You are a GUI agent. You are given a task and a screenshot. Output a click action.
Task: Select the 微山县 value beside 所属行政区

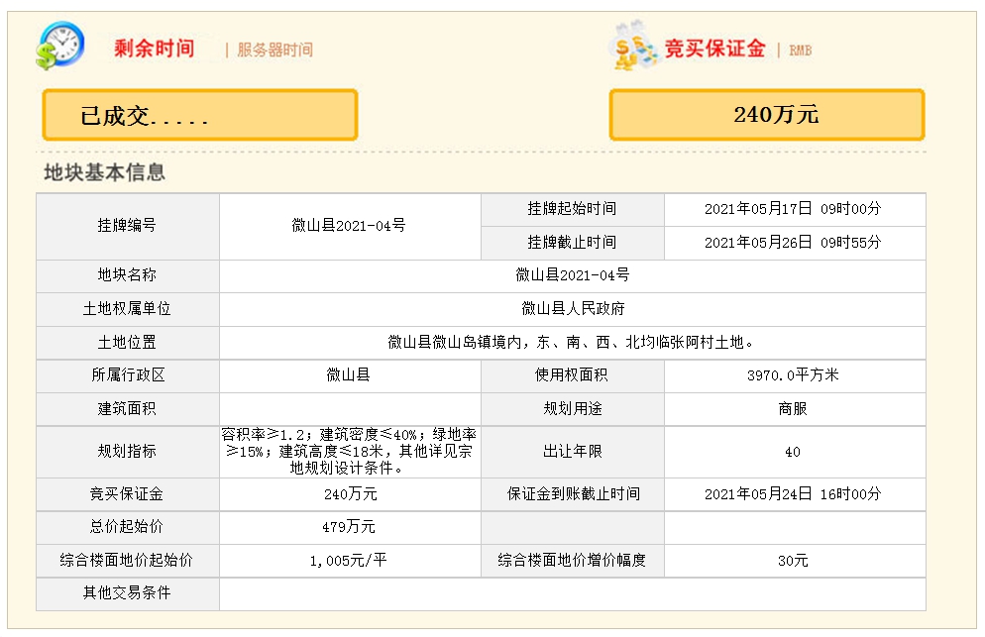pyautogui.click(x=350, y=375)
